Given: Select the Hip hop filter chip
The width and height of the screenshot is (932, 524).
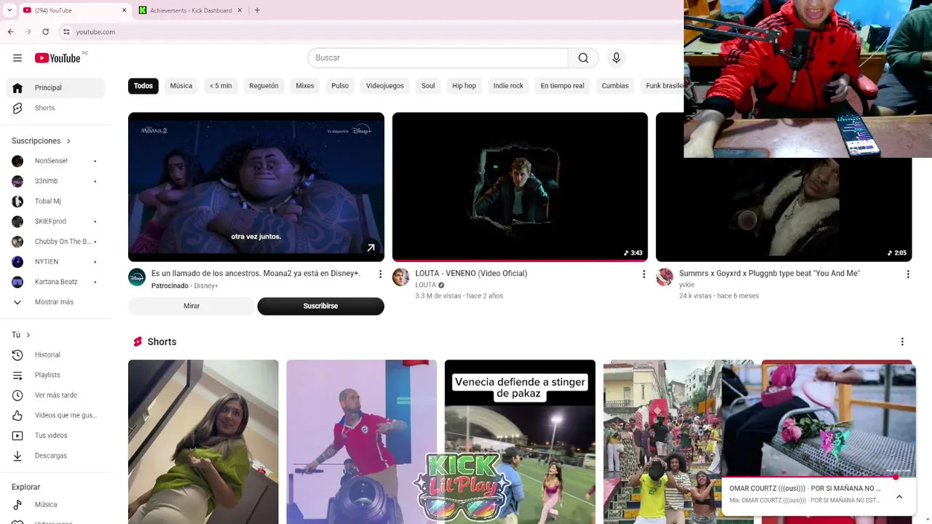Looking at the screenshot, I should point(464,86).
